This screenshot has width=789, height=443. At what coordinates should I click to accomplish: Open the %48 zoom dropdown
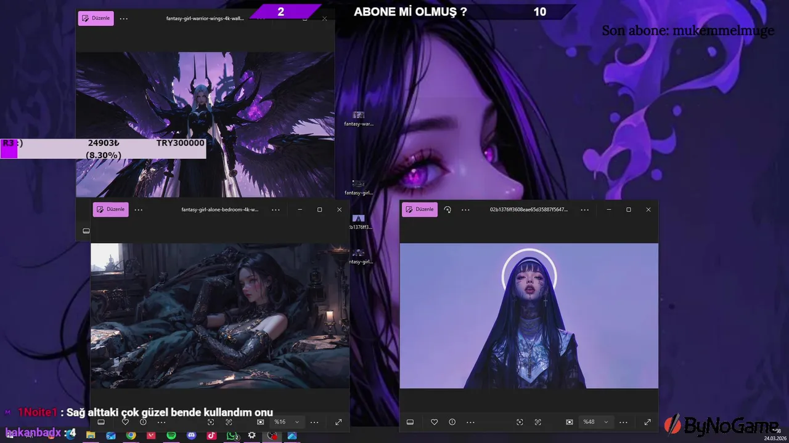click(x=595, y=422)
